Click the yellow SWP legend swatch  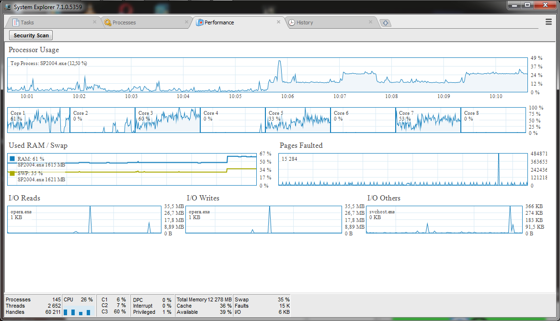pyautogui.click(x=12, y=173)
